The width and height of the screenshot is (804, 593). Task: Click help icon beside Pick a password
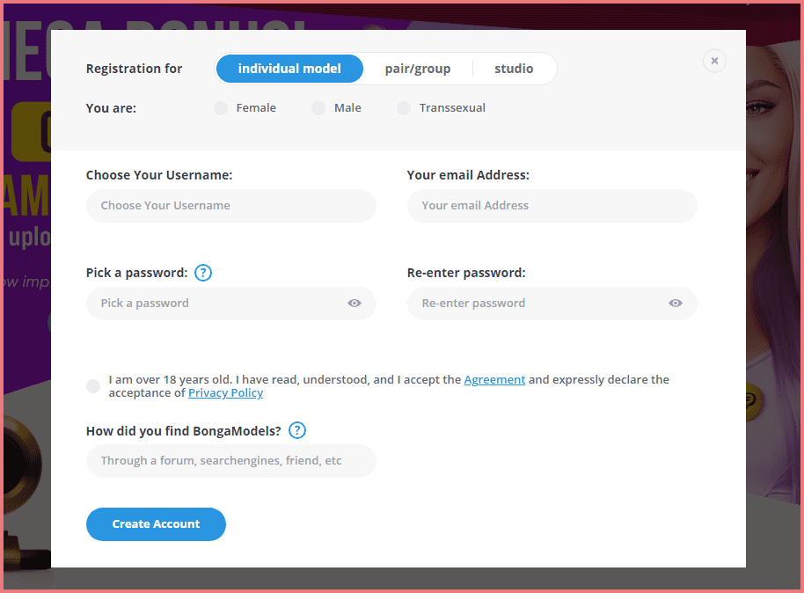tap(203, 273)
